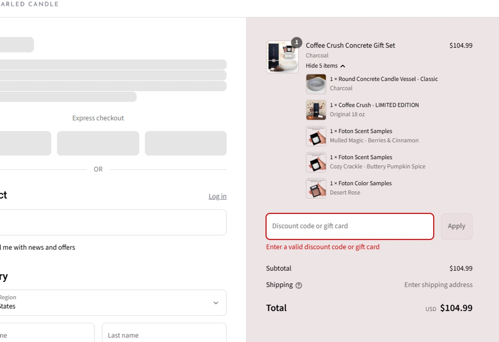Screen dimensions: 499x342
Task: Click the Subtotal label
Action: (278, 268)
